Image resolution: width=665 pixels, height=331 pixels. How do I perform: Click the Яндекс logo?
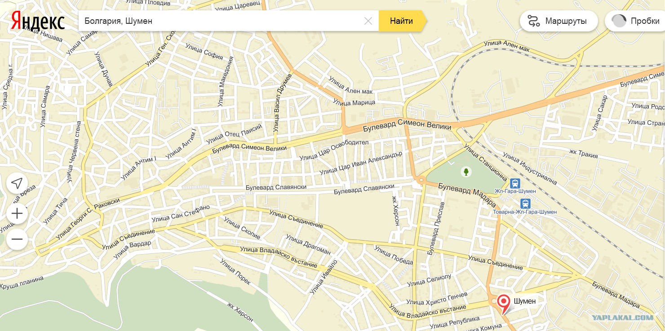[38, 21]
